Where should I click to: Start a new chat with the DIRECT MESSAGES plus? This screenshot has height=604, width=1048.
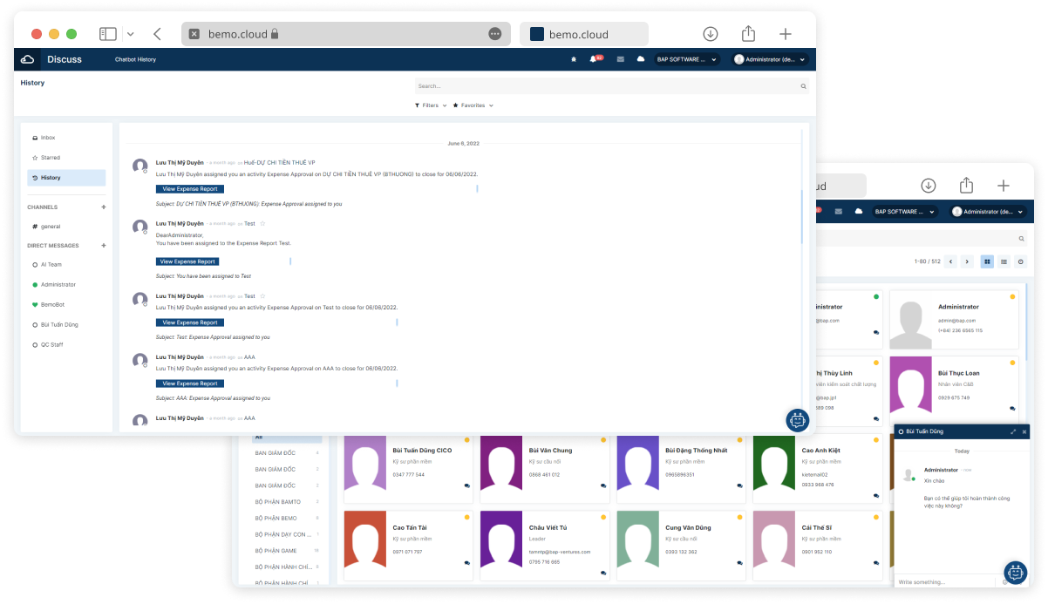pos(104,246)
